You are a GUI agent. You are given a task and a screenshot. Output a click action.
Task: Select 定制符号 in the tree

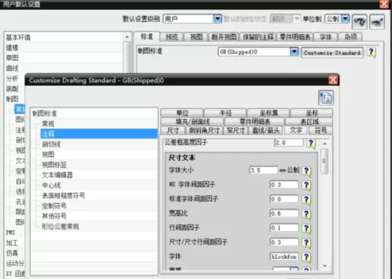coord(54,206)
